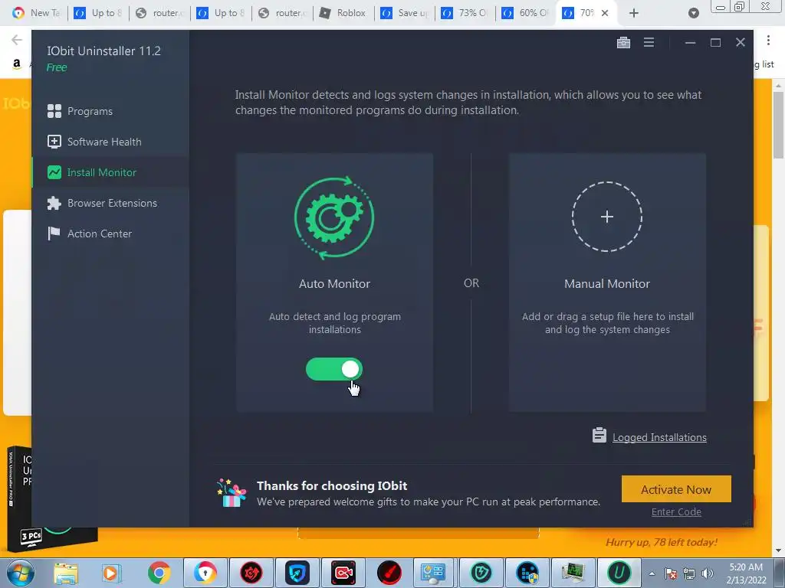Click the red video recorder taskbar icon

coord(343,573)
